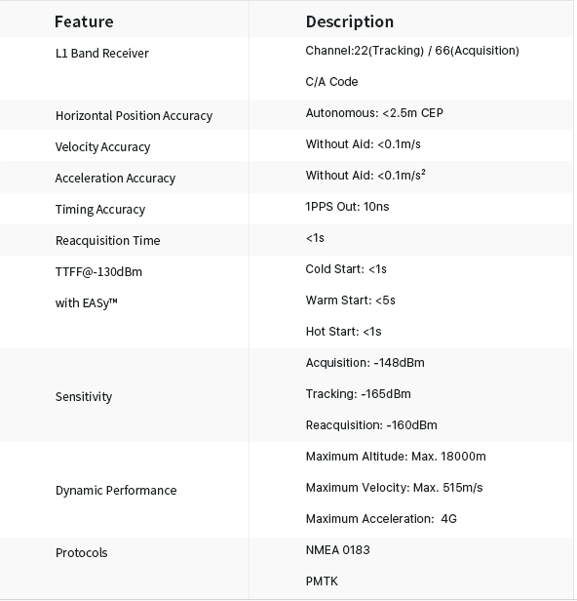Select the Acceleration Accuracy label

pyautogui.click(x=115, y=179)
